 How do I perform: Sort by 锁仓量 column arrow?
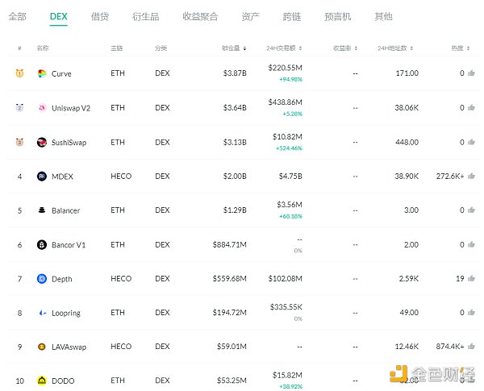tap(244, 48)
